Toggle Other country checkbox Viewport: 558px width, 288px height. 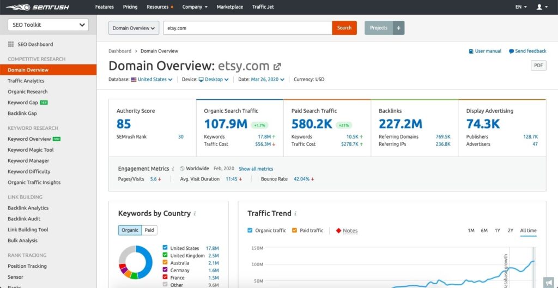point(165,284)
